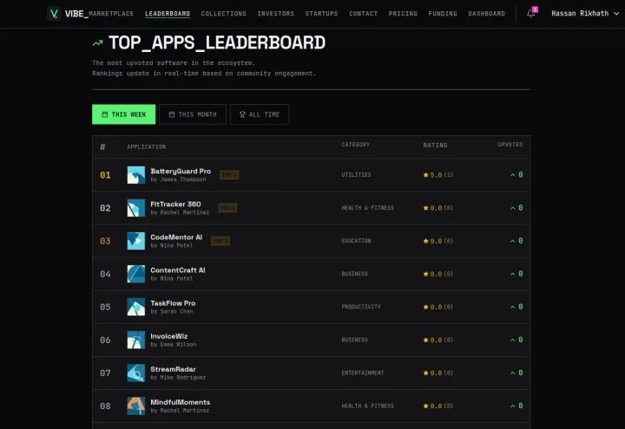Viewport: 625px width, 429px height.
Task: Click the Top 2 badge on FitTracker 360
Action: [x=228, y=208]
